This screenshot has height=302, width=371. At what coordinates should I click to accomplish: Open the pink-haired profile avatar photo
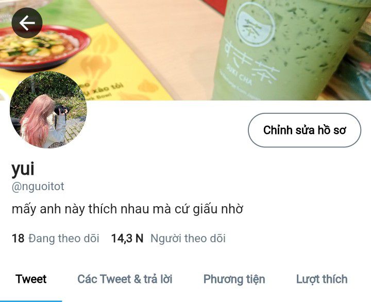point(48,110)
